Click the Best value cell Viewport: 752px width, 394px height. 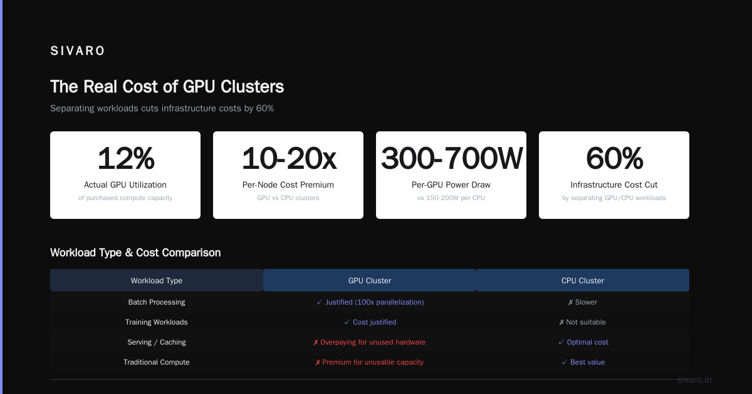pos(583,362)
